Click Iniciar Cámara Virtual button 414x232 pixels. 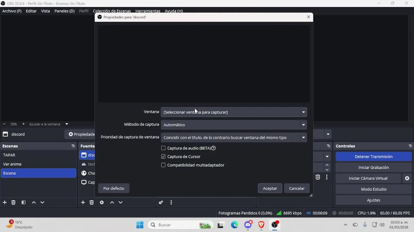click(368, 178)
